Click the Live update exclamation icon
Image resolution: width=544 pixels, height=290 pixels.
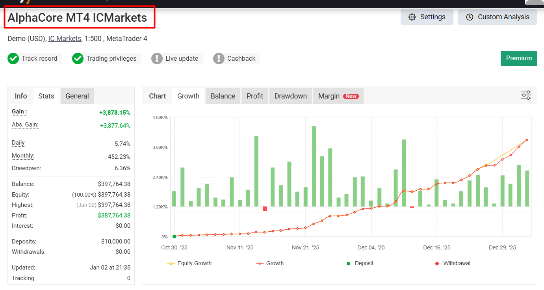(157, 59)
